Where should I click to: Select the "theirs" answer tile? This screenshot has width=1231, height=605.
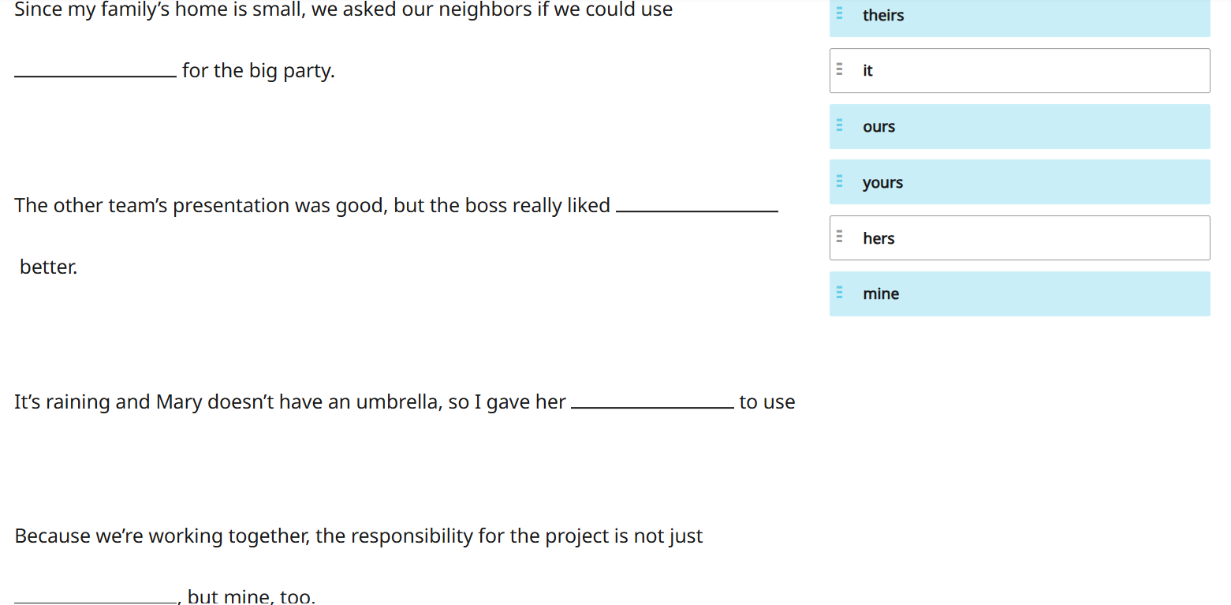1019,16
